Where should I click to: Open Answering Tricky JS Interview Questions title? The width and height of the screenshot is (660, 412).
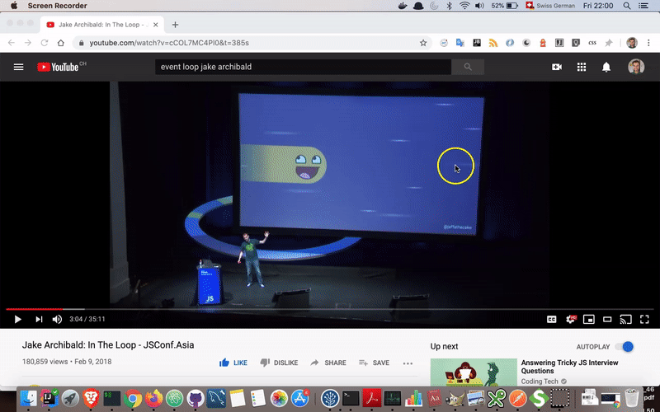[x=569, y=367]
